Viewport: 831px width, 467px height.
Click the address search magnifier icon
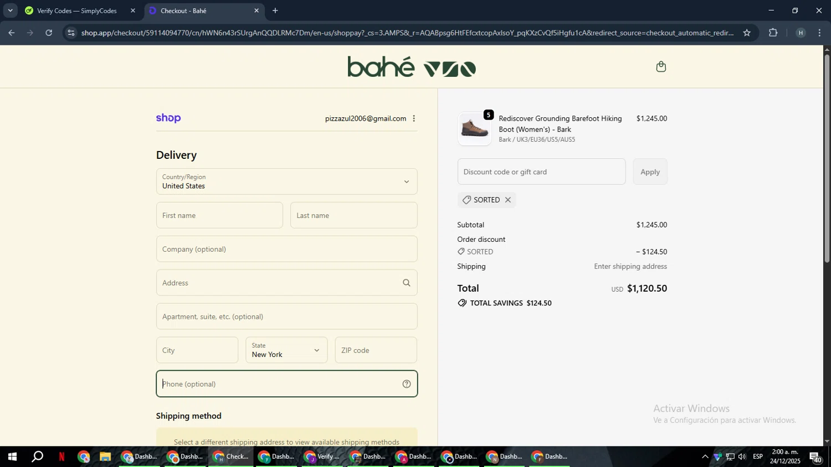[x=406, y=283]
